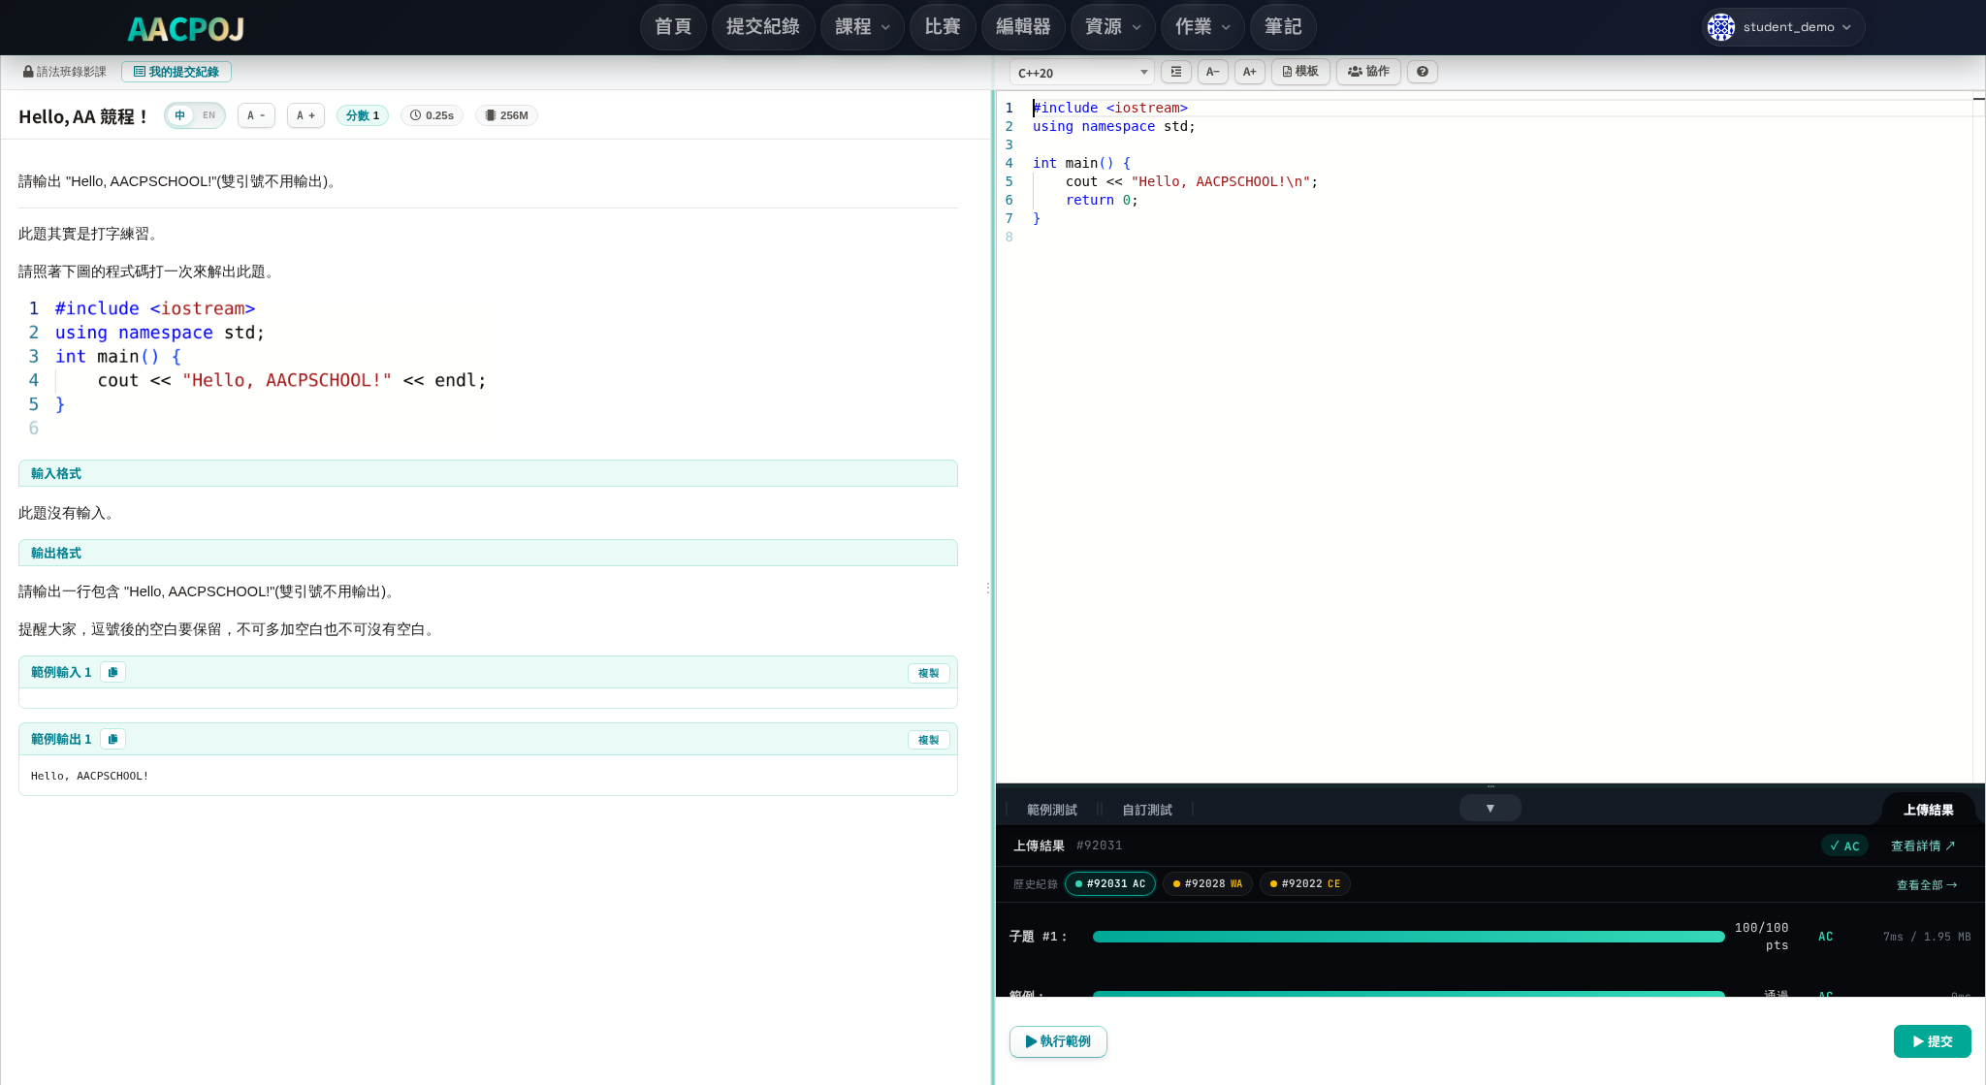Select history submission #92031 AC
The height and width of the screenshot is (1085, 1986).
coord(1110,883)
